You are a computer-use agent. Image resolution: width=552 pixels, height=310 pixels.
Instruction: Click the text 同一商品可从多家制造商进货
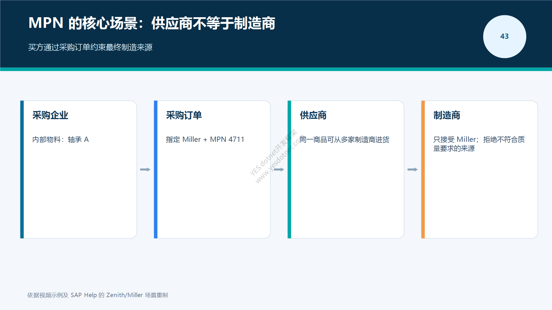point(344,139)
